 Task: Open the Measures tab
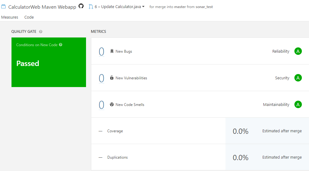click(x=10, y=17)
